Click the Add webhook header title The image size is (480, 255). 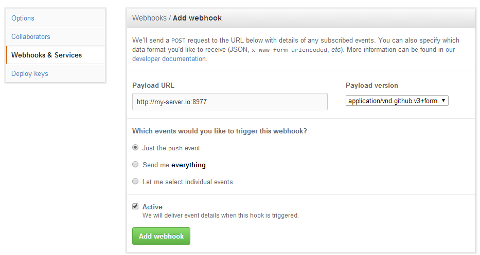(197, 18)
